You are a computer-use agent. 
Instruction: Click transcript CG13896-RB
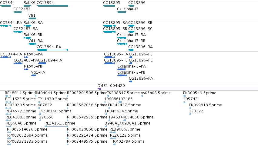[140, 22]
